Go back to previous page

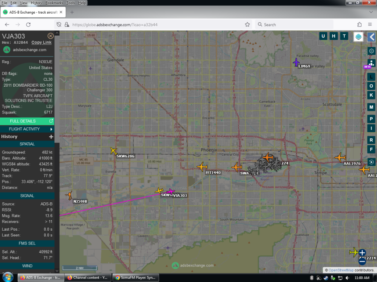pyautogui.click(x=7, y=25)
